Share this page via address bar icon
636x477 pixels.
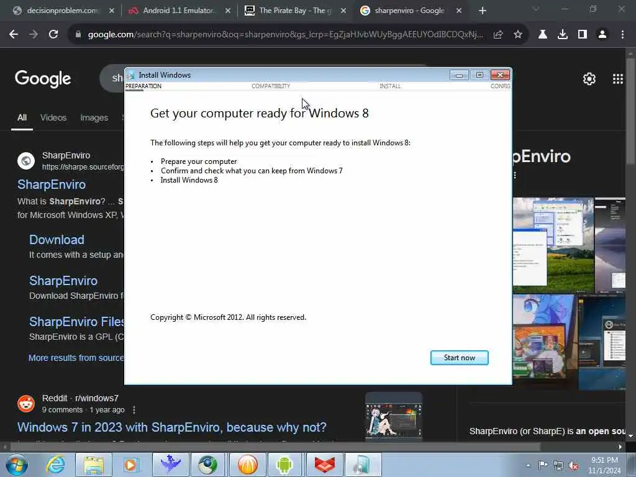click(x=498, y=35)
